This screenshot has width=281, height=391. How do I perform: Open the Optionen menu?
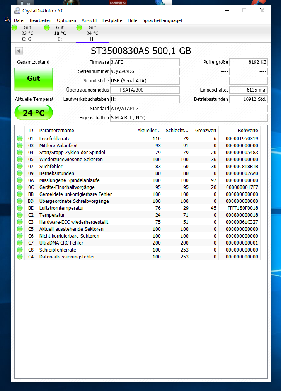pyautogui.click(x=66, y=20)
